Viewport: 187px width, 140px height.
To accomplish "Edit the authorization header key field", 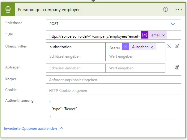I will tap(76, 47).
